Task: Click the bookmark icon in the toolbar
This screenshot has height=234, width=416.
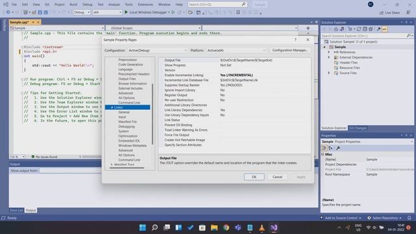Action: [x=238, y=12]
